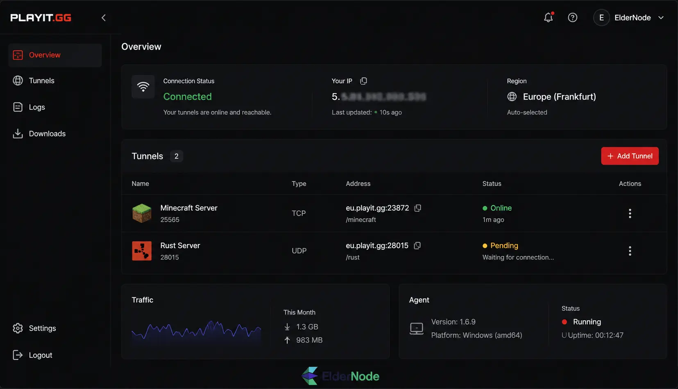
Task: Click the Version: 1.6.9 text
Action: 453,322
